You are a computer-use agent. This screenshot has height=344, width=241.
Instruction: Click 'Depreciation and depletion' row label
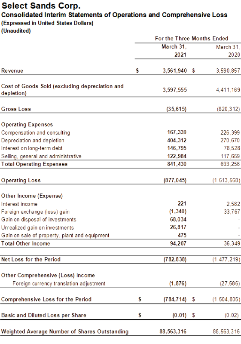(33, 141)
